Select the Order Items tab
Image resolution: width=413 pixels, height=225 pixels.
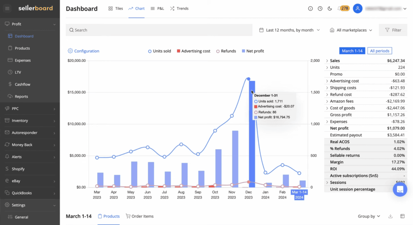pos(140,216)
